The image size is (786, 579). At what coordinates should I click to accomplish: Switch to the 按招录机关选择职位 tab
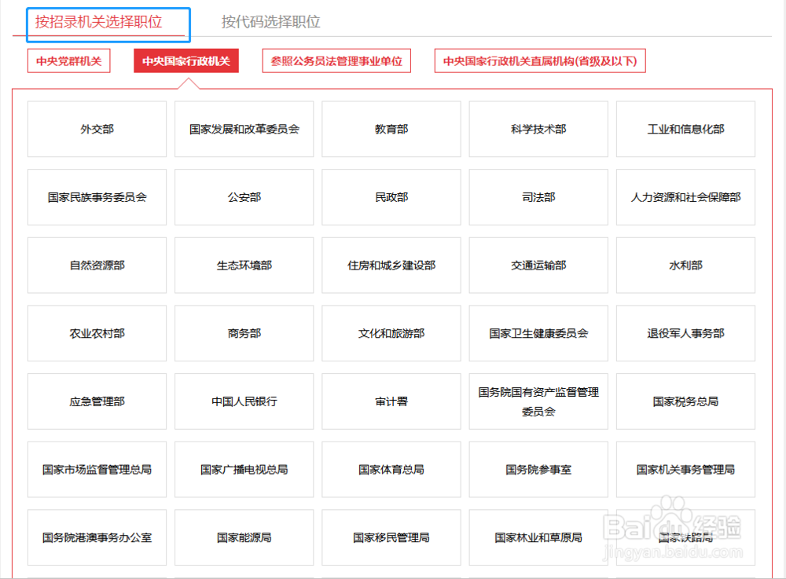(108, 23)
